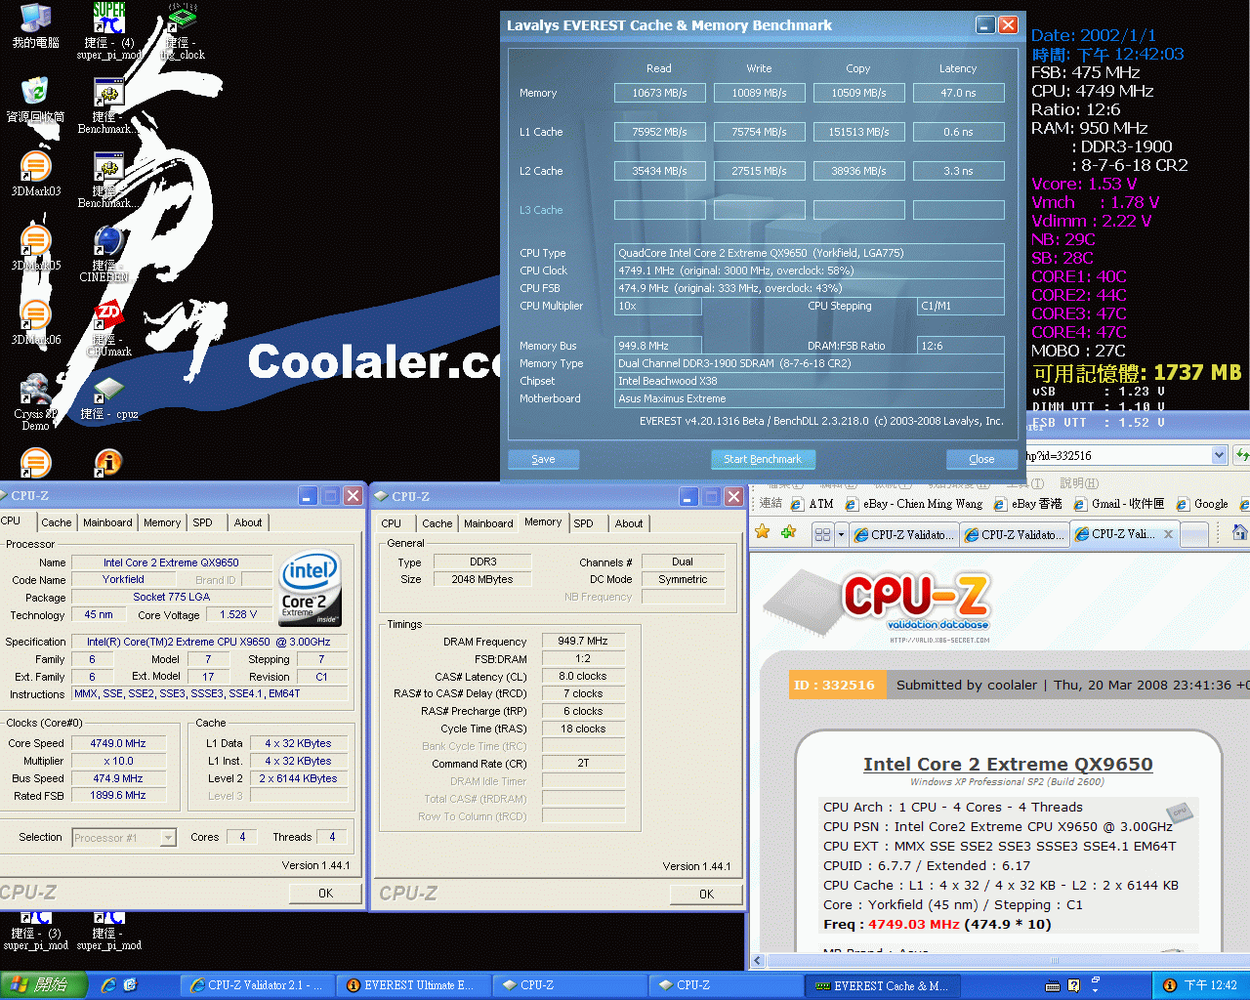The height and width of the screenshot is (1000, 1250).
Task: Open the tab list dropdown arrow in IE
Action: pos(841,534)
